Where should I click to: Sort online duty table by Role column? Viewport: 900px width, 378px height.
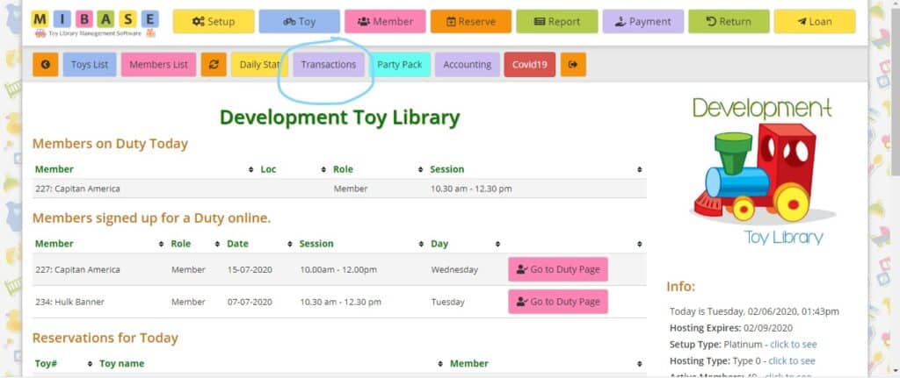tap(195, 244)
